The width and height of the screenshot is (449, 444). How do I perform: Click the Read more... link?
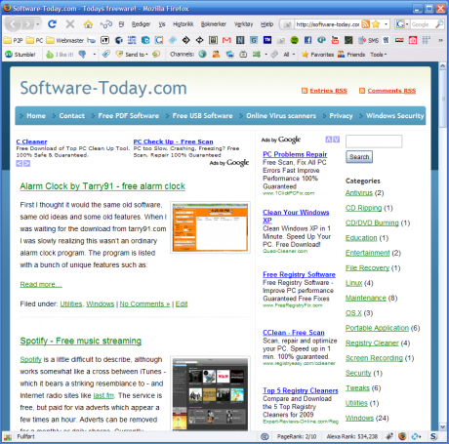point(41,284)
